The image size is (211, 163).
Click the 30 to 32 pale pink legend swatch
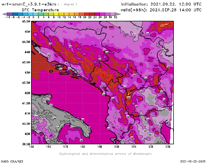click(x=113, y=14)
